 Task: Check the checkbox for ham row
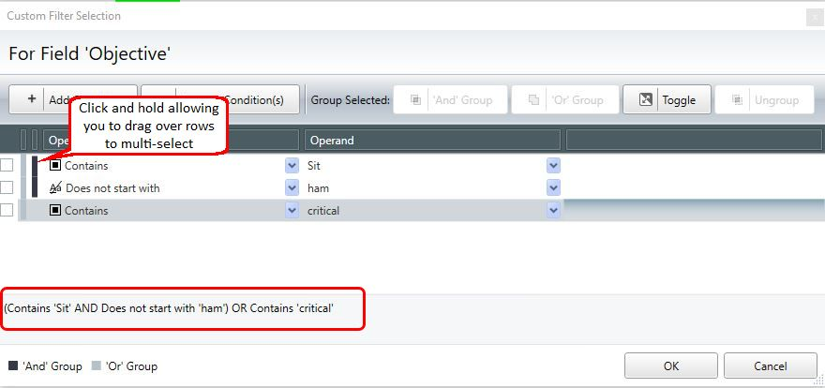7,187
